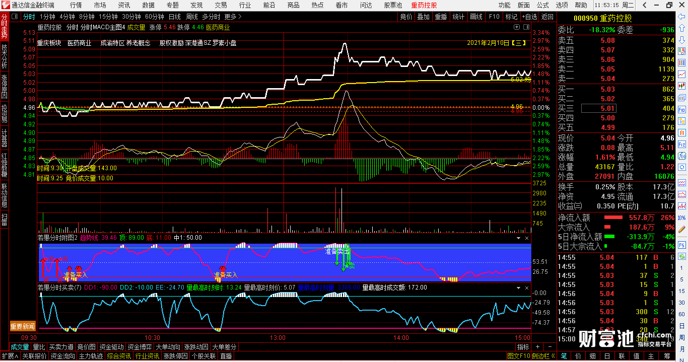688x362 pixels.
Task: Switch to the 日线 period tab
Action: 175,17
